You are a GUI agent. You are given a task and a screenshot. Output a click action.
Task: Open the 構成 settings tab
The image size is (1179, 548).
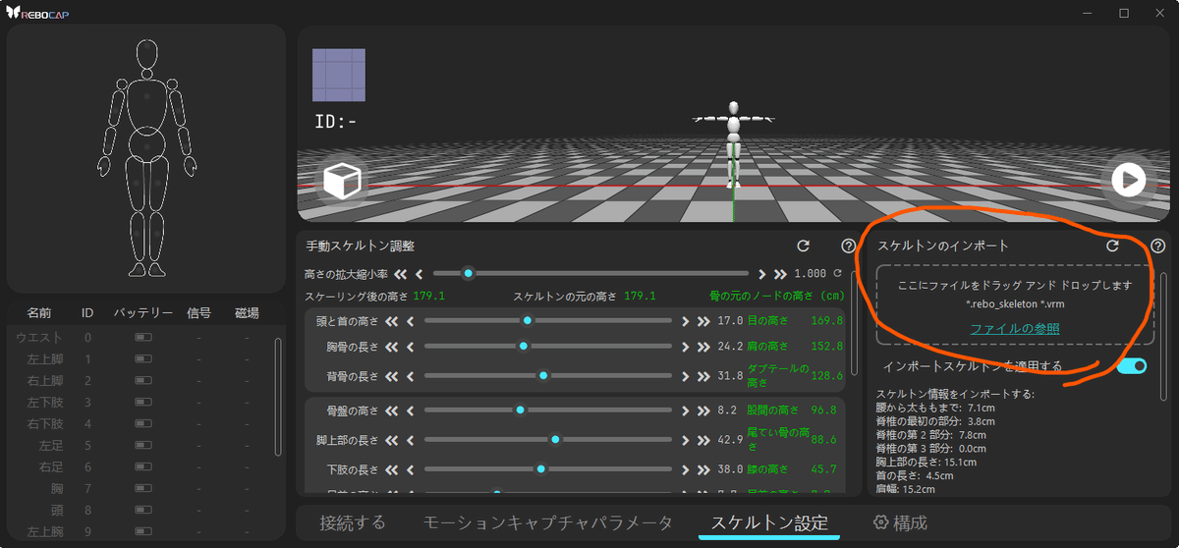tap(900, 522)
